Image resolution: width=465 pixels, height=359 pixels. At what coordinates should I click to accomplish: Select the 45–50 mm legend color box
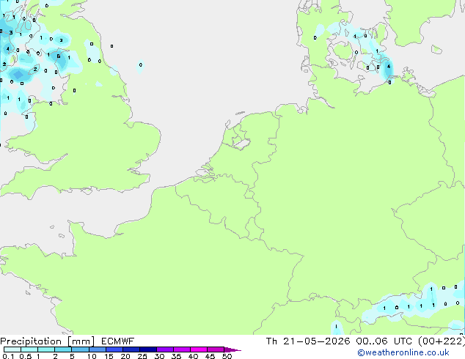pos(216,349)
